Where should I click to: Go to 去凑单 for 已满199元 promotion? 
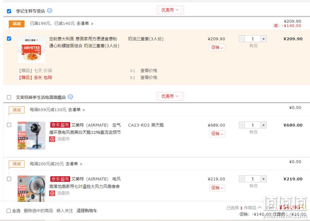(x=85, y=24)
